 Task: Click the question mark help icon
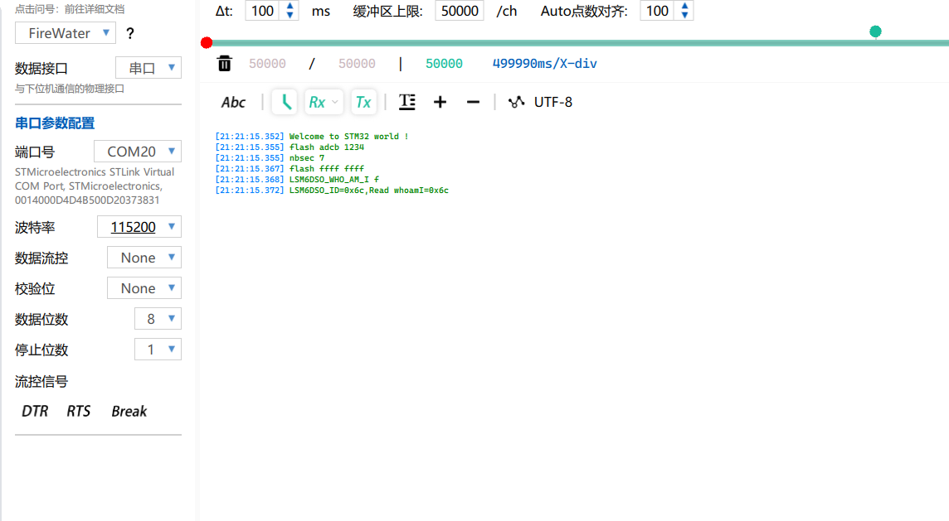pos(129,34)
